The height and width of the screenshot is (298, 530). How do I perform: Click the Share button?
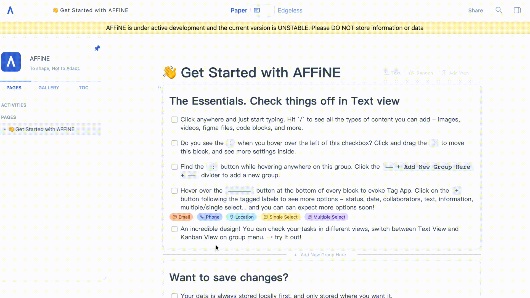tap(475, 10)
